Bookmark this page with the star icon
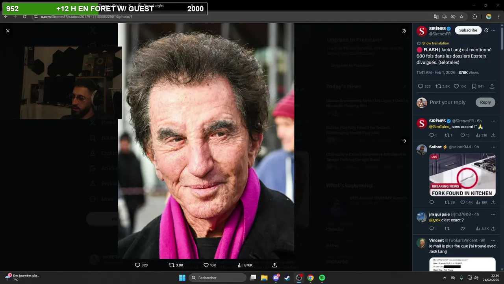The width and height of the screenshot is (504, 284). point(461,17)
